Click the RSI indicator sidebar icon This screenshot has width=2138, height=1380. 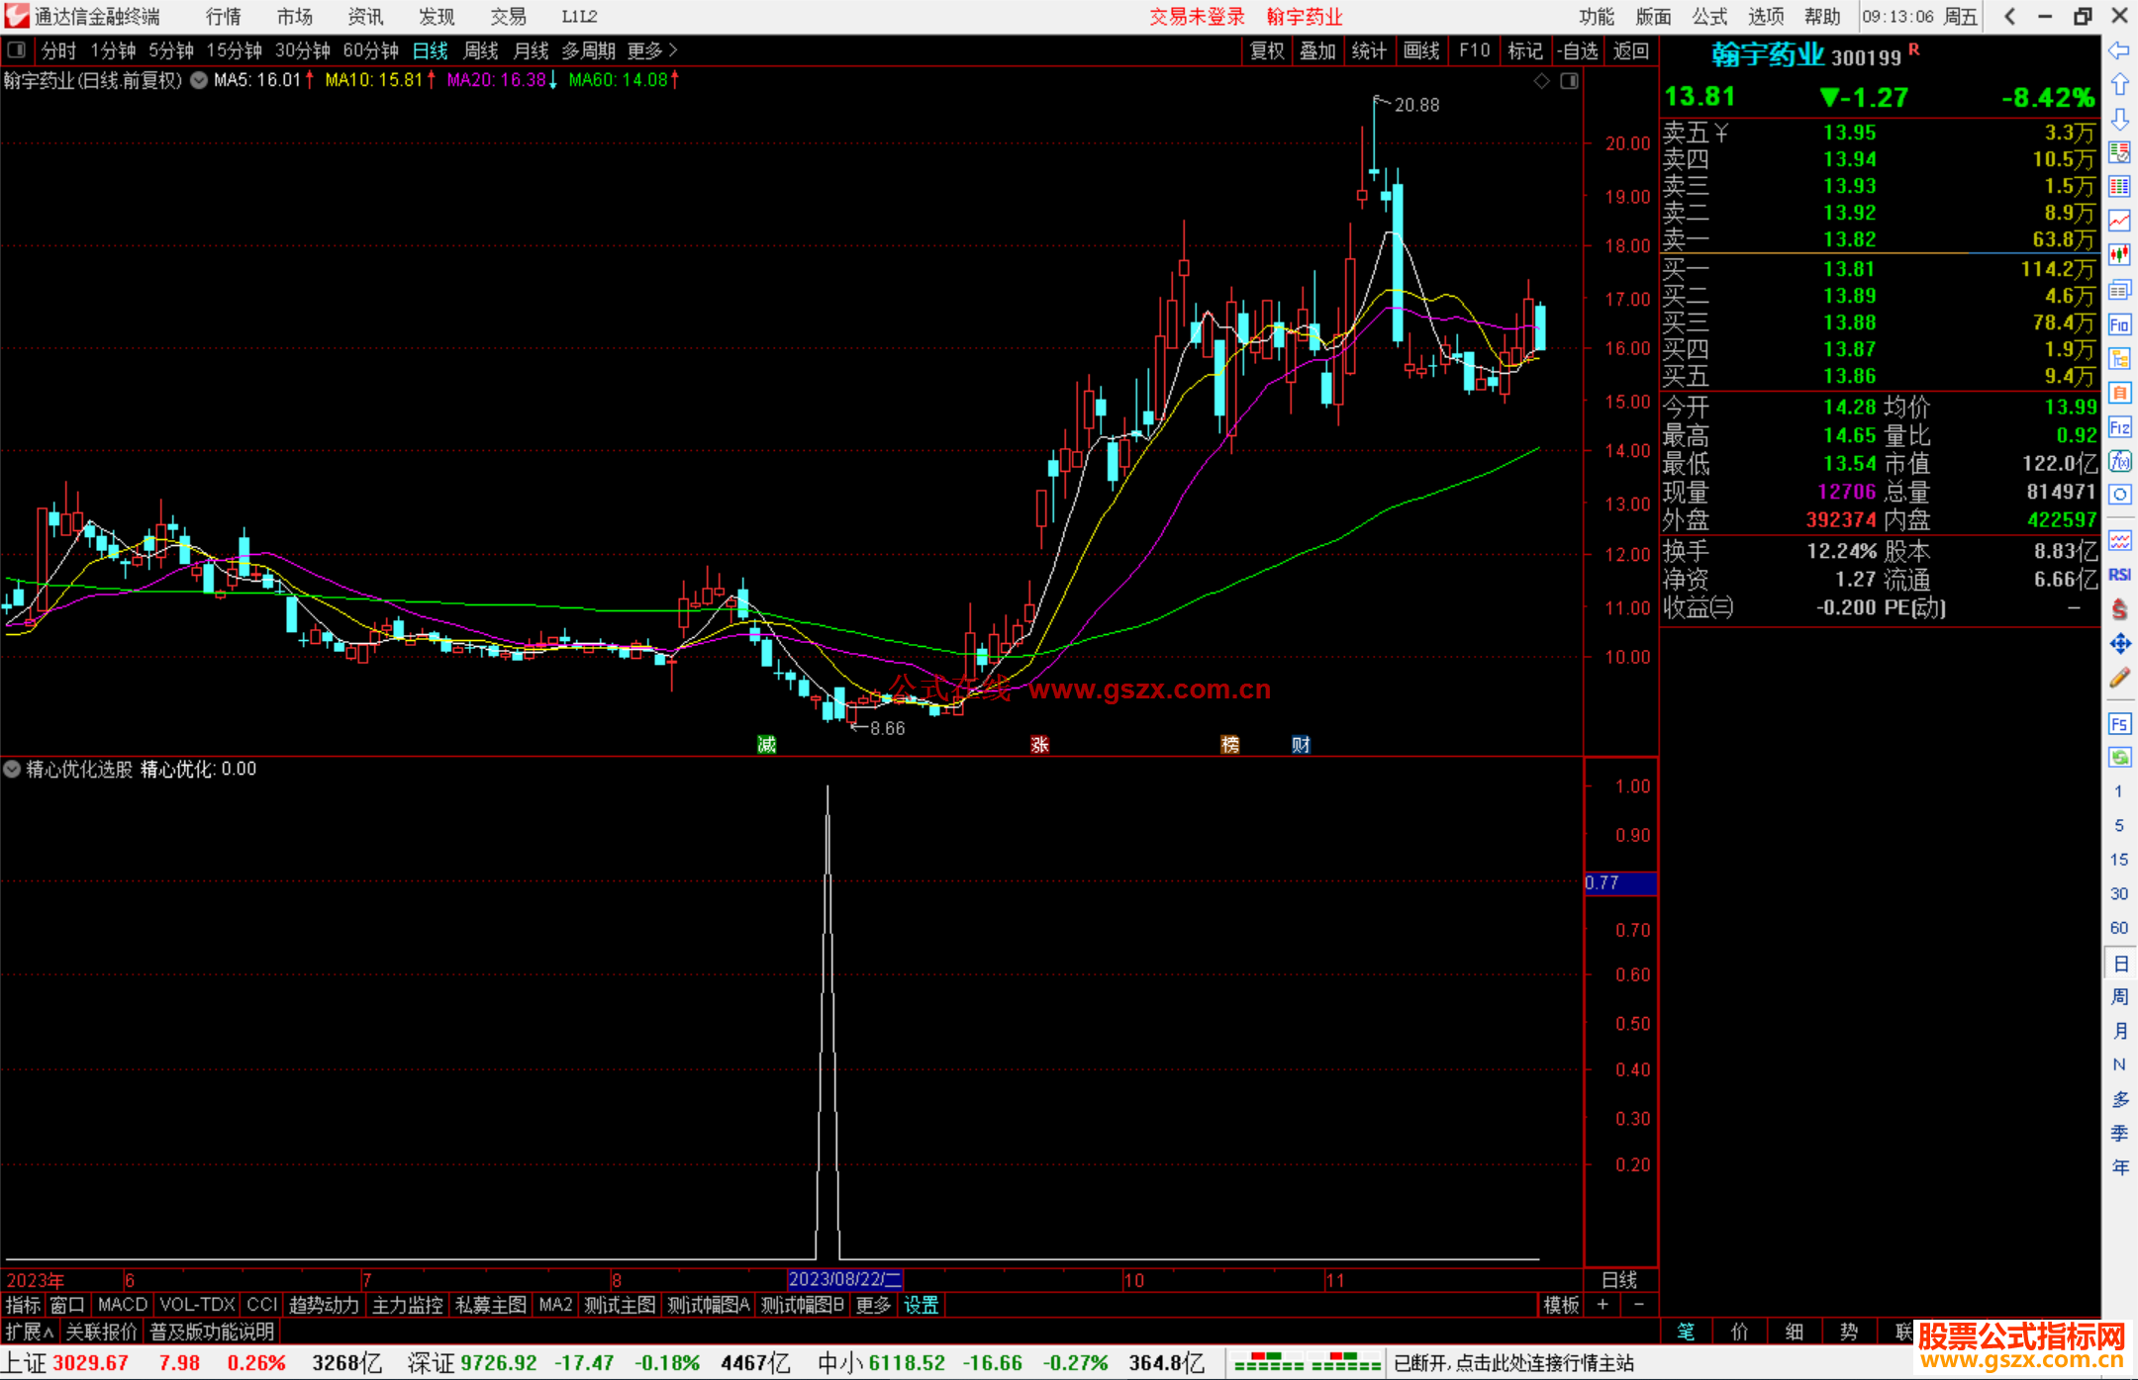2119,575
